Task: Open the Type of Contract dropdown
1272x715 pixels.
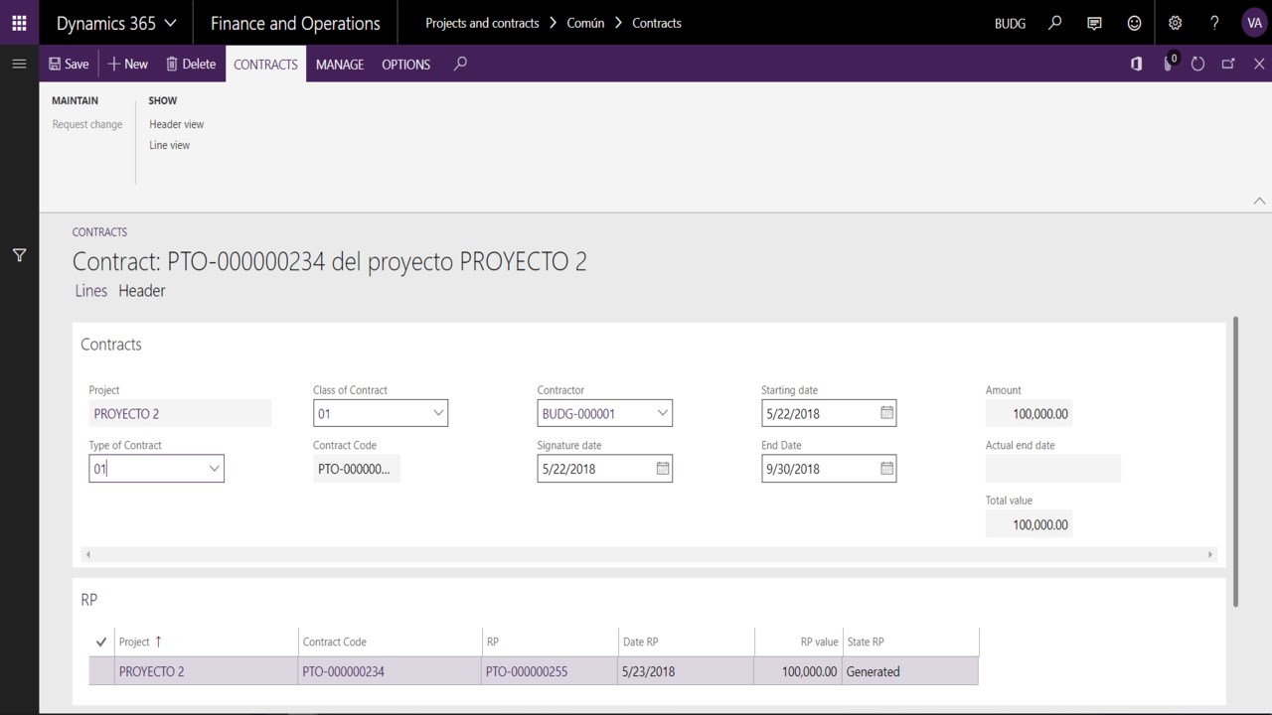Action: tap(214, 468)
